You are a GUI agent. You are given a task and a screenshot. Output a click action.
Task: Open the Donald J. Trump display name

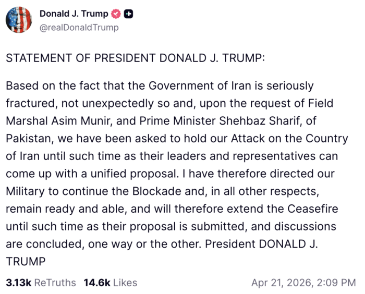(74, 14)
